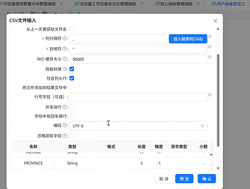Click the 插入制表符(TAB) button
The width and height of the screenshot is (250, 189).
(188, 39)
